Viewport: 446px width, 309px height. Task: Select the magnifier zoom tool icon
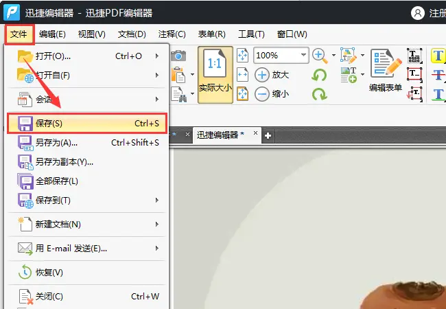320,56
